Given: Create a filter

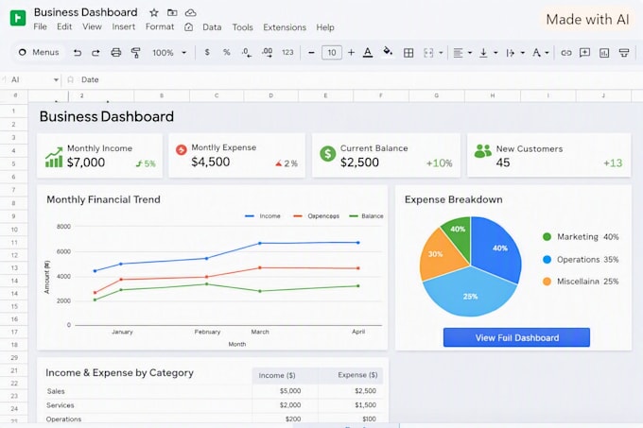Looking at the screenshot, I should (x=624, y=52).
